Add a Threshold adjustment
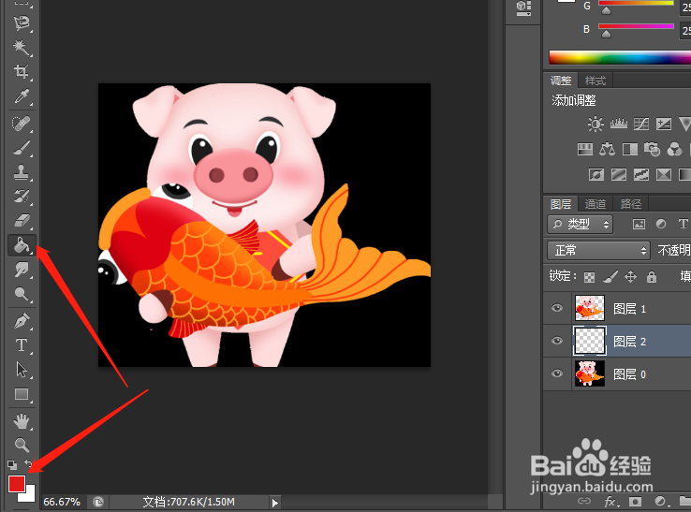Image resolution: width=691 pixels, height=512 pixels. 641,174
